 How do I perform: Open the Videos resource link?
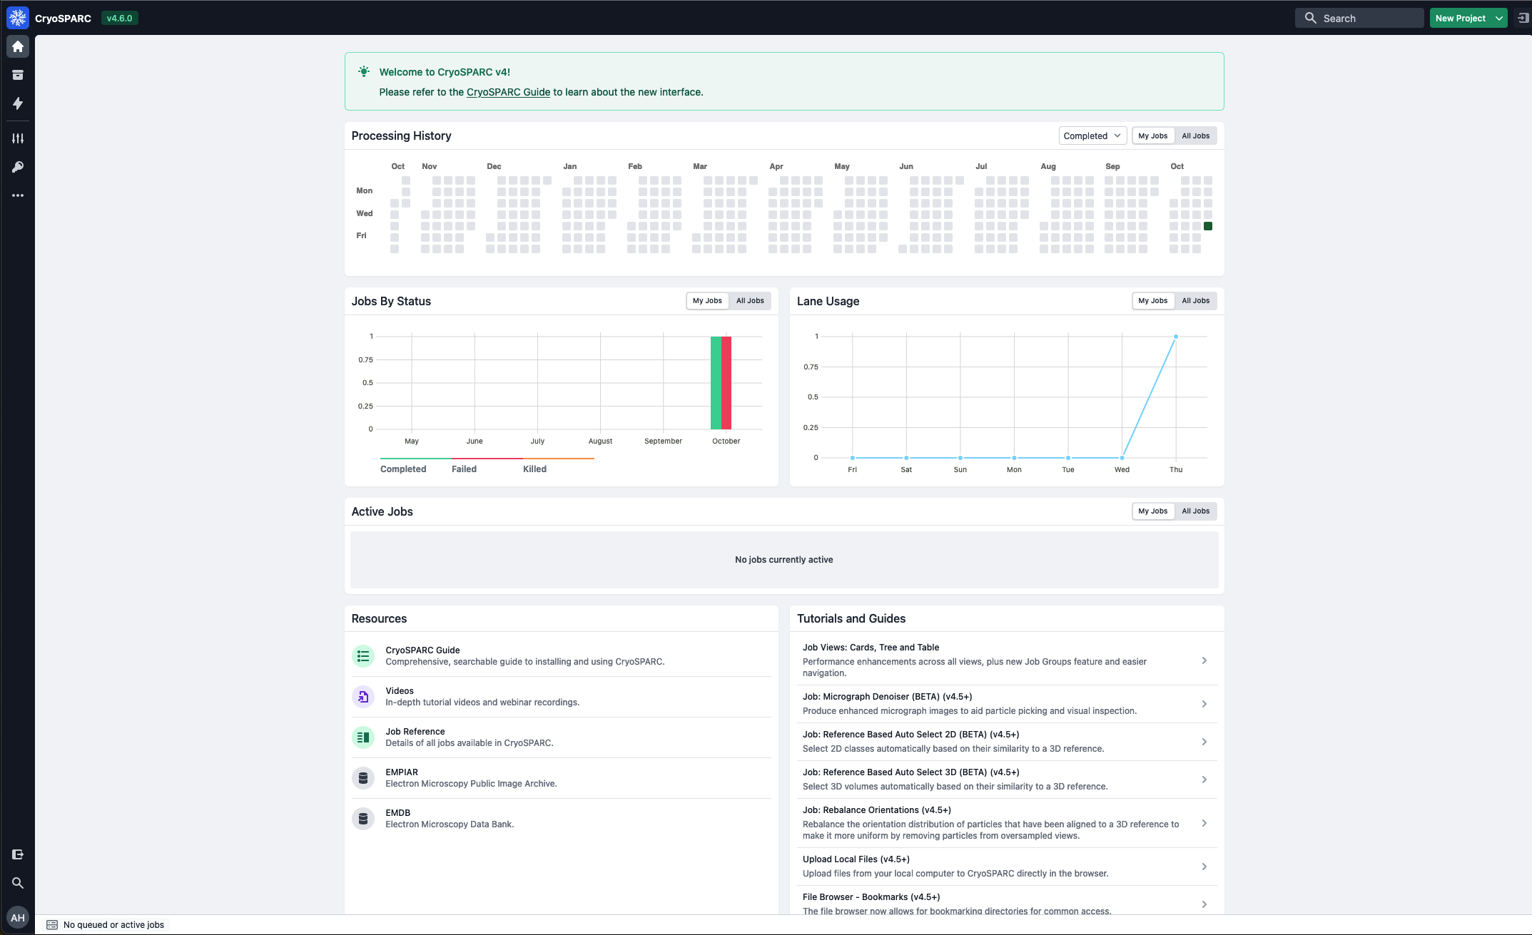pyautogui.click(x=400, y=690)
